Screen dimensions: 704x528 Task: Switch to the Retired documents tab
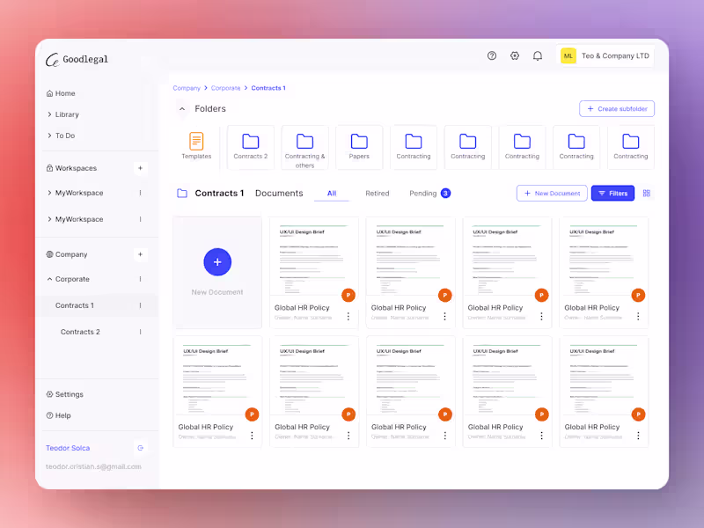(378, 193)
